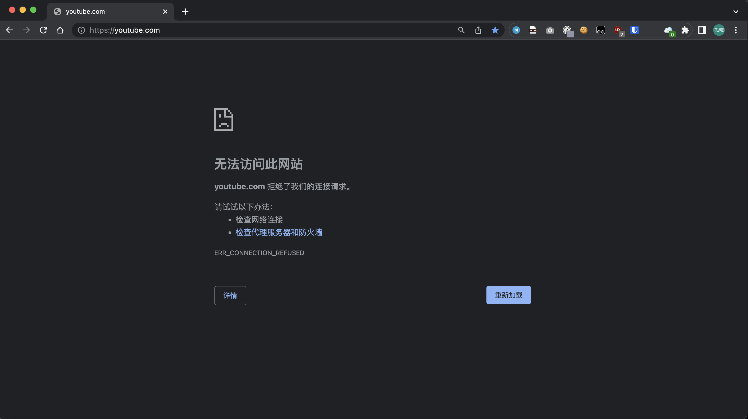Share this page via the share icon

pyautogui.click(x=478, y=30)
